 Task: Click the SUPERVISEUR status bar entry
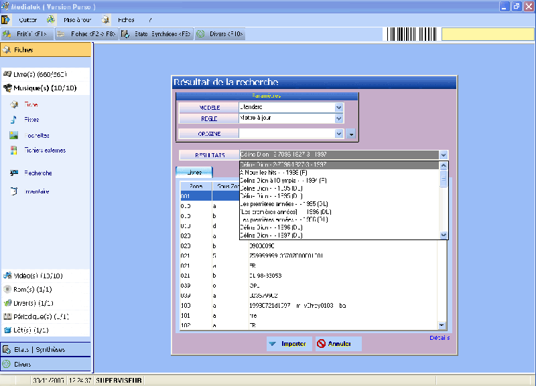[119, 380]
